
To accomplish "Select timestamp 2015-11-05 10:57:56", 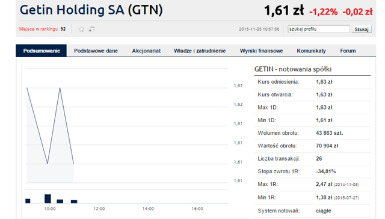I will (259, 29).
